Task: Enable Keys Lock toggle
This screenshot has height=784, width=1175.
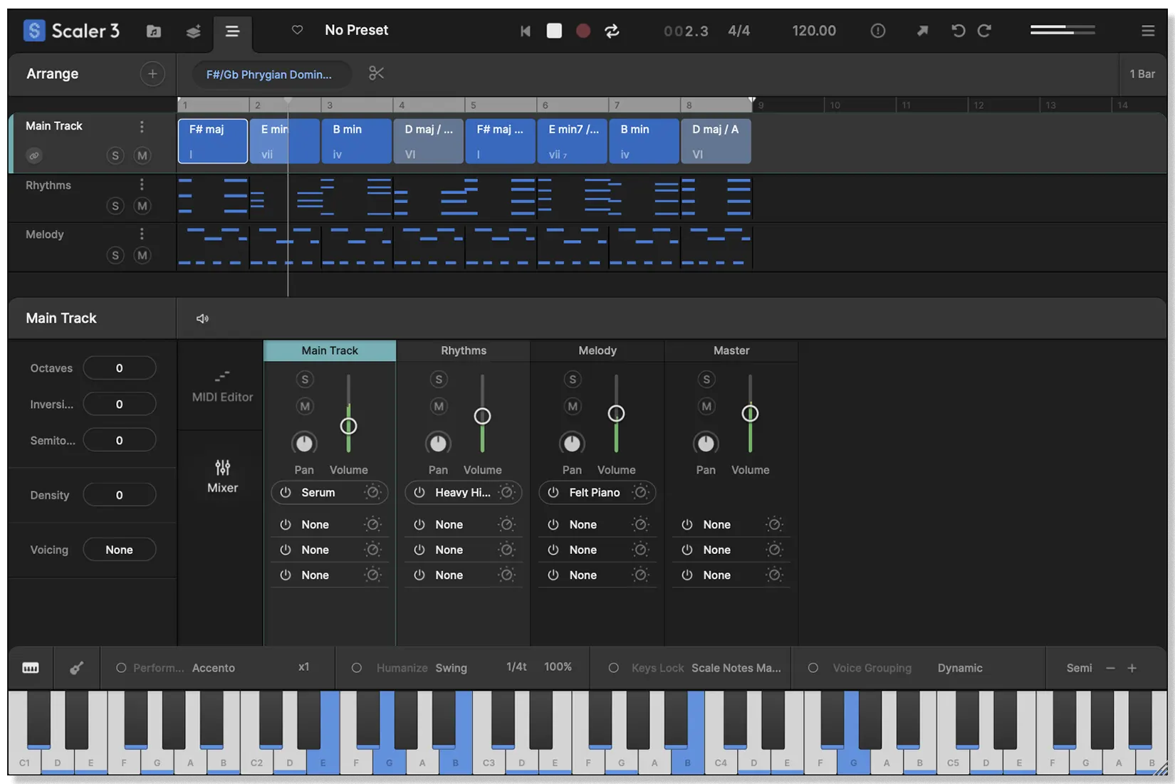Action: (613, 668)
